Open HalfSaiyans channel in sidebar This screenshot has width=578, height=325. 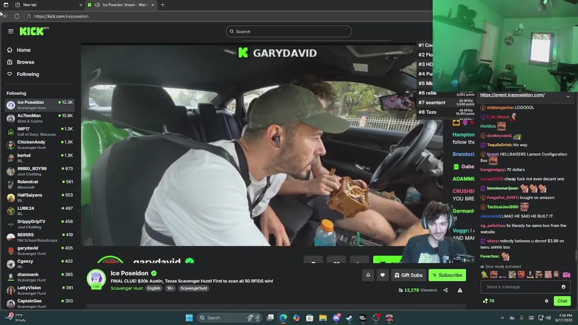pos(40,198)
